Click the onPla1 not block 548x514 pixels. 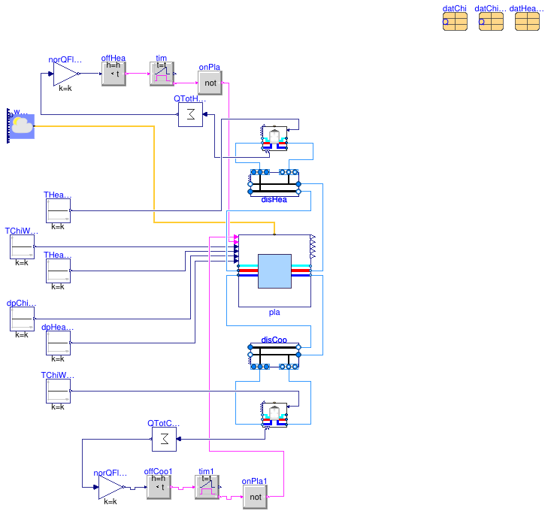pyautogui.click(x=255, y=497)
